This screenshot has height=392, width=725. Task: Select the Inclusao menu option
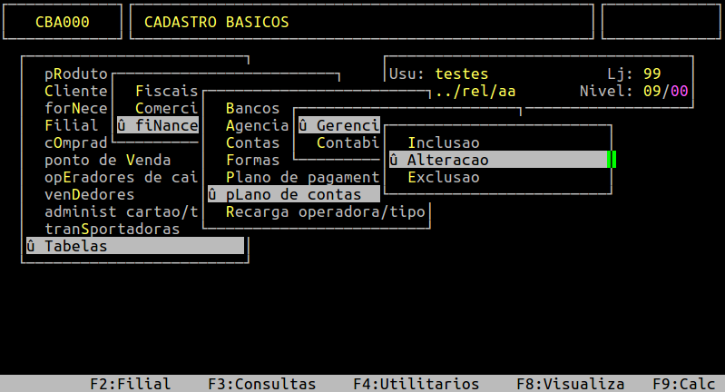pos(443,142)
